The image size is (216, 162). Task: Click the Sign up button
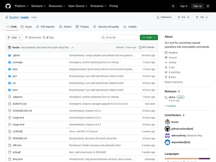pyautogui.click(x=197, y=6)
